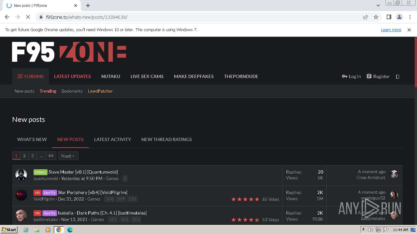The height and width of the screenshot is (234, 417).
Task: Switch to the What's New tab
Action: tap(32, 139)
